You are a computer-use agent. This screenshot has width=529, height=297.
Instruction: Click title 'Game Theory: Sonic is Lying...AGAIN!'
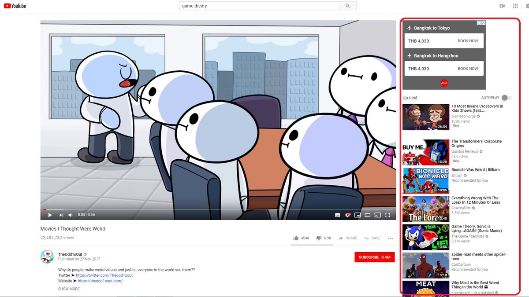(x=477, y=228)
